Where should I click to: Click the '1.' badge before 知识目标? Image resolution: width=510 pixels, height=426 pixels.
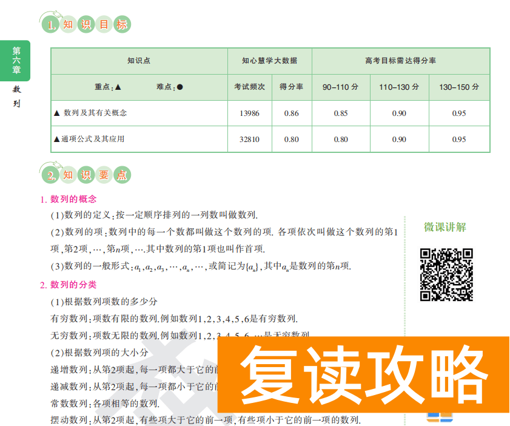pos(51,25)
